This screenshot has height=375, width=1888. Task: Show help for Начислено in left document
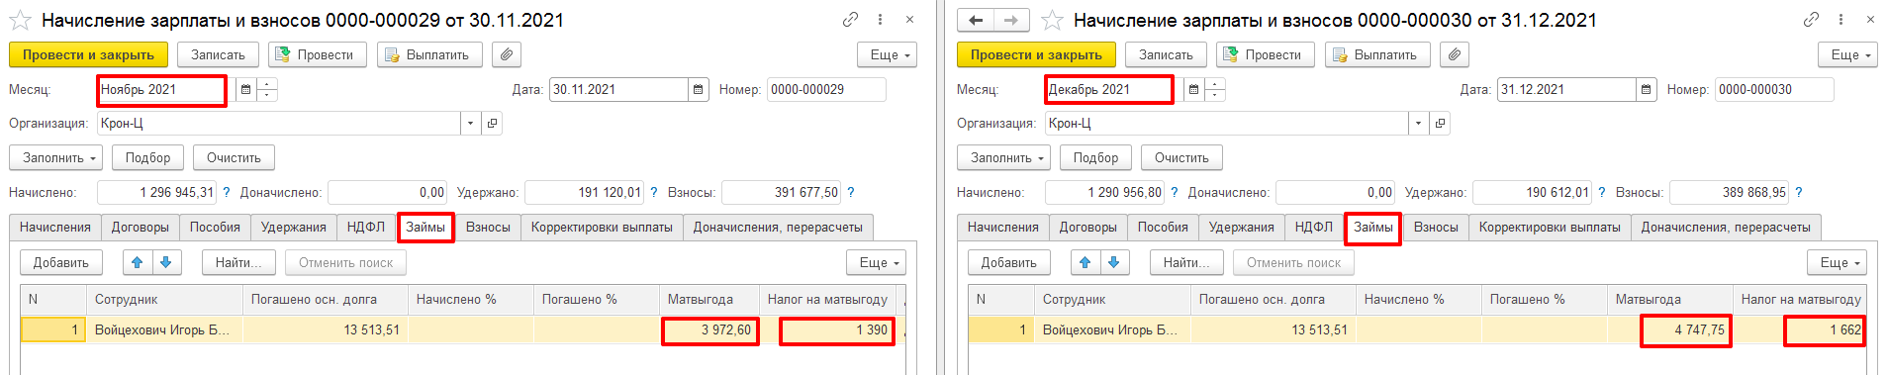coord(226,193)
